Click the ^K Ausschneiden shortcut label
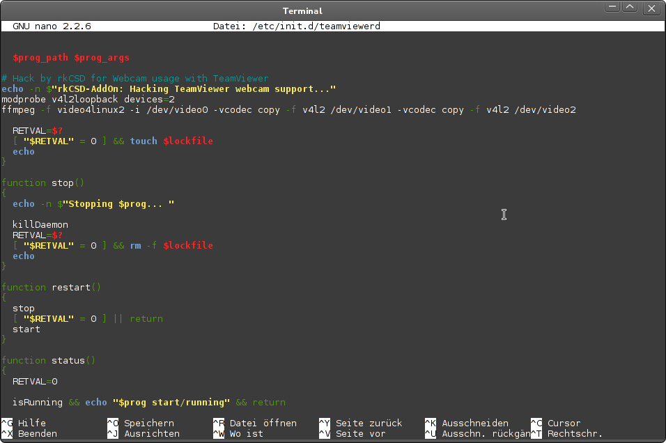Screen dimensions: 666x443 tap(467, 423)
